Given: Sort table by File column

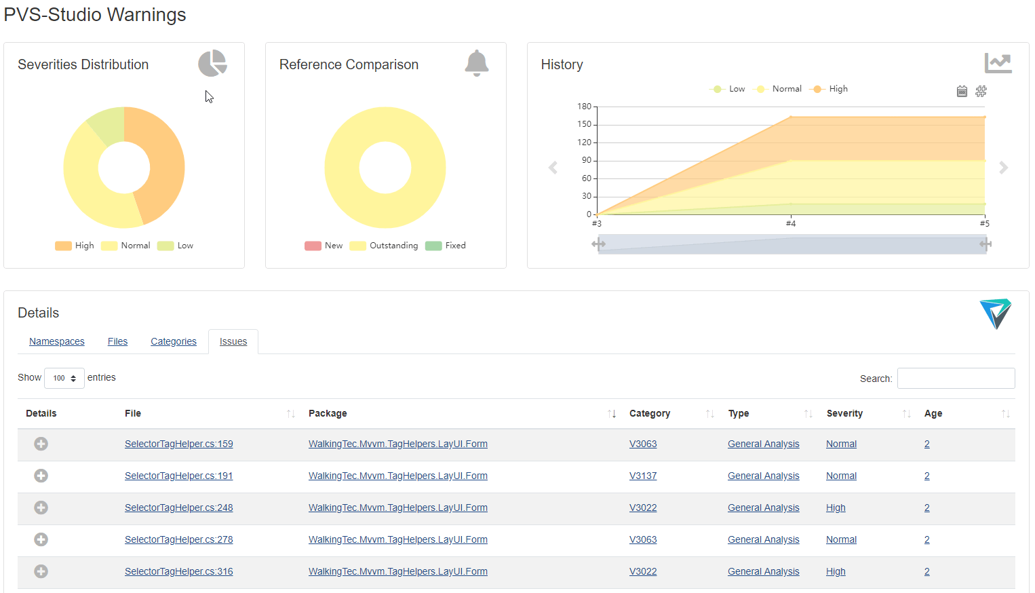Looking at the screenshot, I should pyautogui.click(x=209, y=413).
